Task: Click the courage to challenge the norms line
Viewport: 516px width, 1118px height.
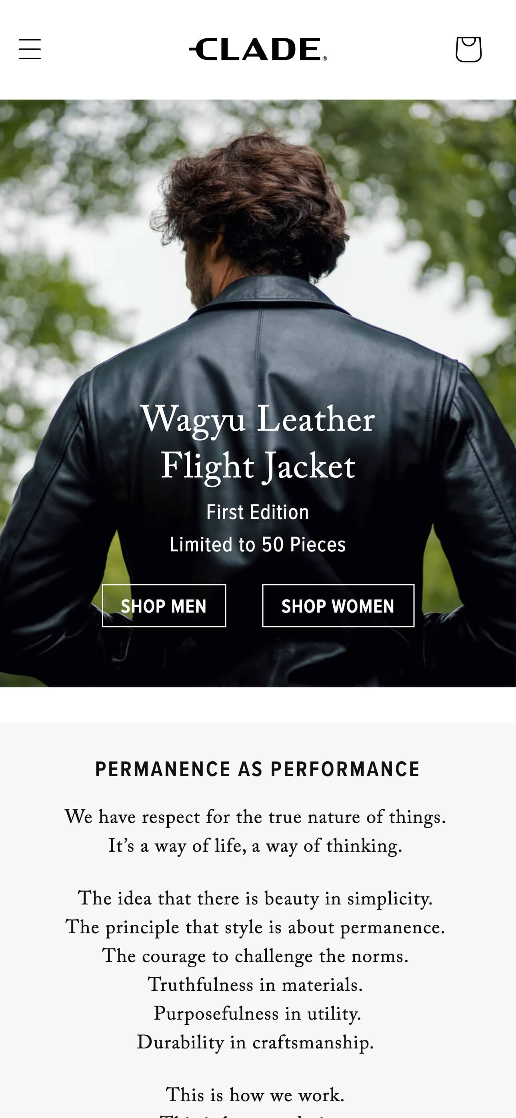Action: click(255, 956)
